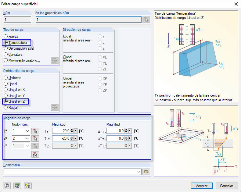241x192 pixels.
Task: Pick 1st node graphically with cursor icon
Action: point(35,131)
